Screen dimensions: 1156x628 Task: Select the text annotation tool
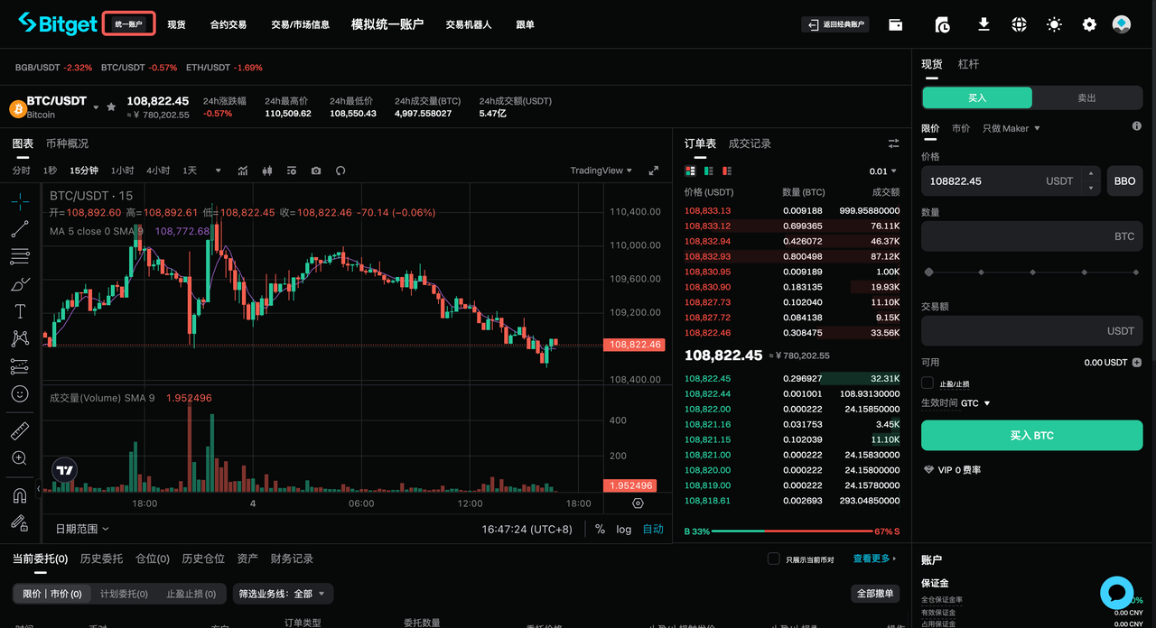pyautogui.click(x=19, y=311)
